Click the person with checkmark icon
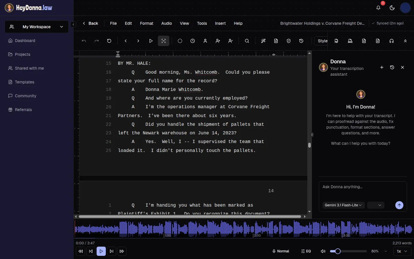This screenshot has height=259, width=414. (x=231, y=41)
